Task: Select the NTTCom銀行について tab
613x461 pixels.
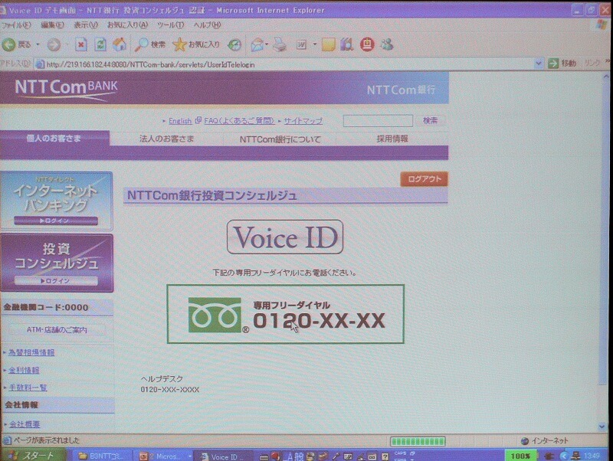Action: click(280, 139)
